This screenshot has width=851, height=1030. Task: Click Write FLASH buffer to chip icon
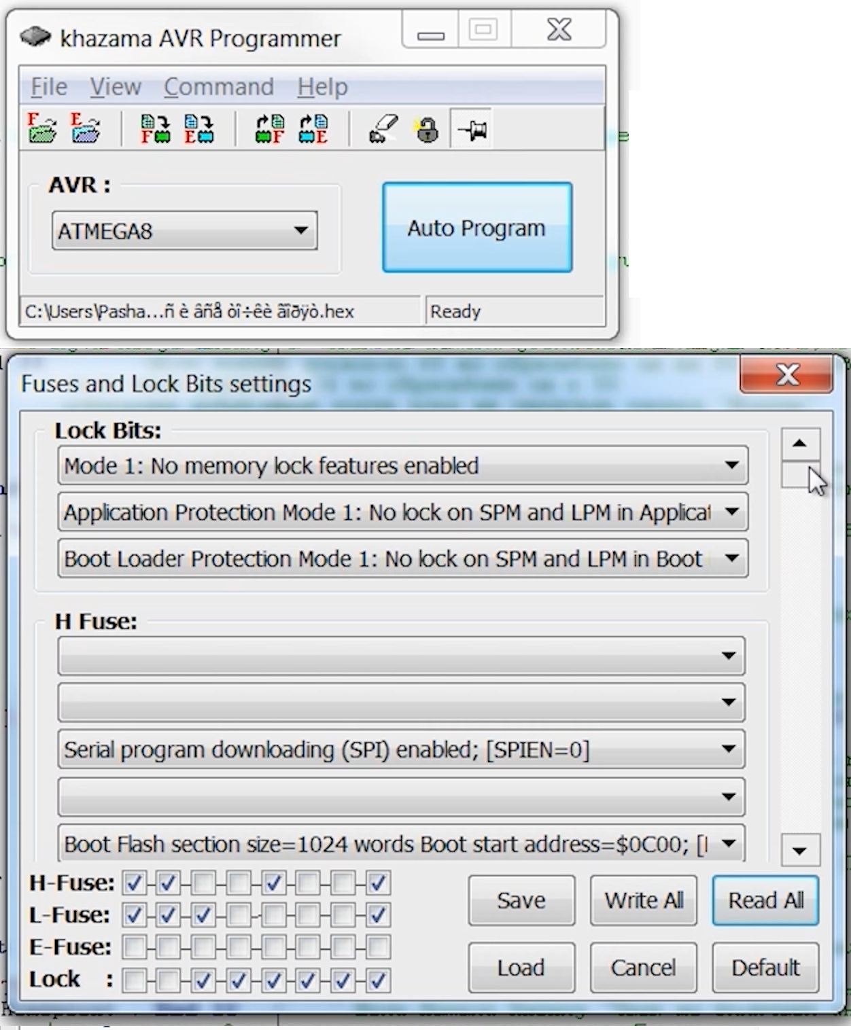[156, 128]
